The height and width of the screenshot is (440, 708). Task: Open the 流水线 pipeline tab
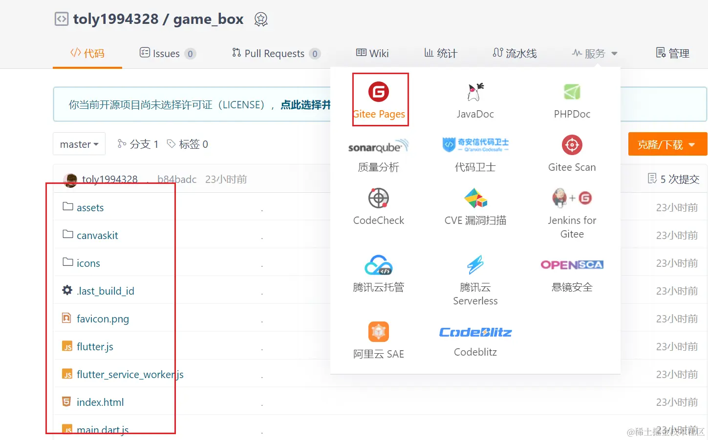click(515, 53)
